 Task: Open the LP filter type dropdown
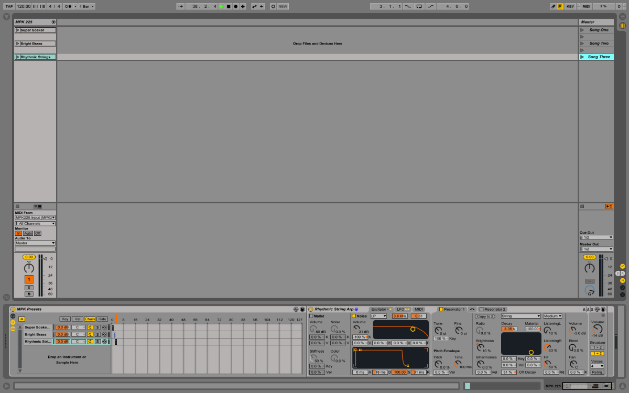click(378, 316)
